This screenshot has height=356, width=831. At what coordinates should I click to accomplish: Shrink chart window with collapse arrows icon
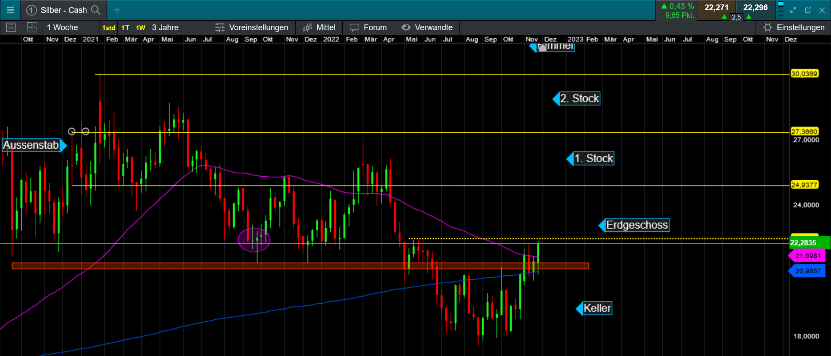coord(793,10)
